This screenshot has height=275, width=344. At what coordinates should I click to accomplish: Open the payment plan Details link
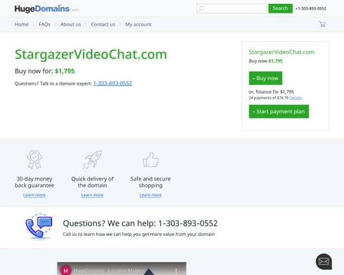(x=296, y=98)
